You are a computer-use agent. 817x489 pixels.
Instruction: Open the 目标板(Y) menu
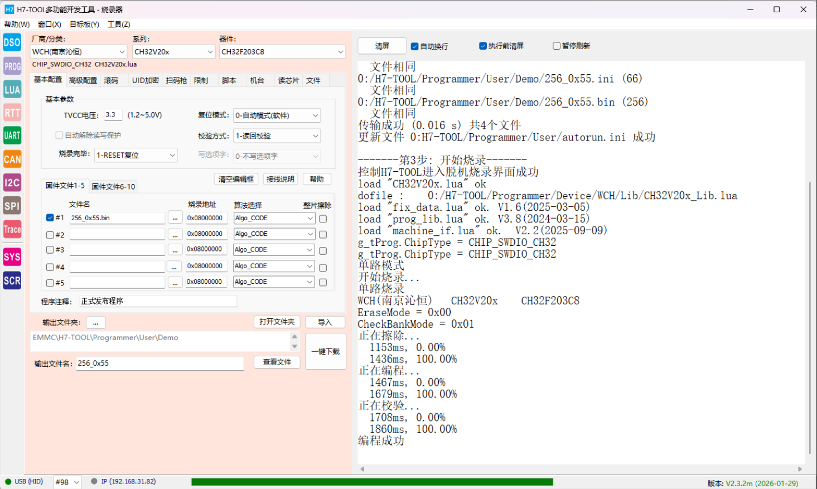click(x=84, y=25)
